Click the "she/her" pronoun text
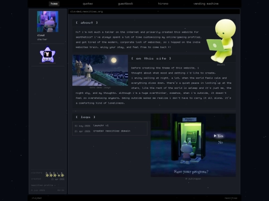This screenshot has width=269, height=201. tap(42, 39)
